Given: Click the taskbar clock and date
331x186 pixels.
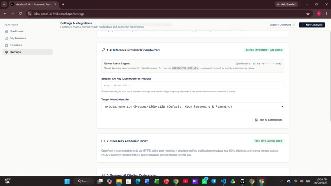Looking at the screenshot, I should 320,181.
